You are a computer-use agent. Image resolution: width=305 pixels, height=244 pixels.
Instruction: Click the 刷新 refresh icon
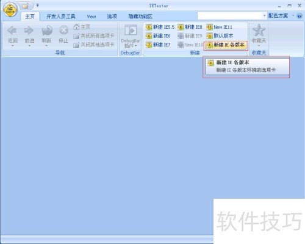pos(46,31)
